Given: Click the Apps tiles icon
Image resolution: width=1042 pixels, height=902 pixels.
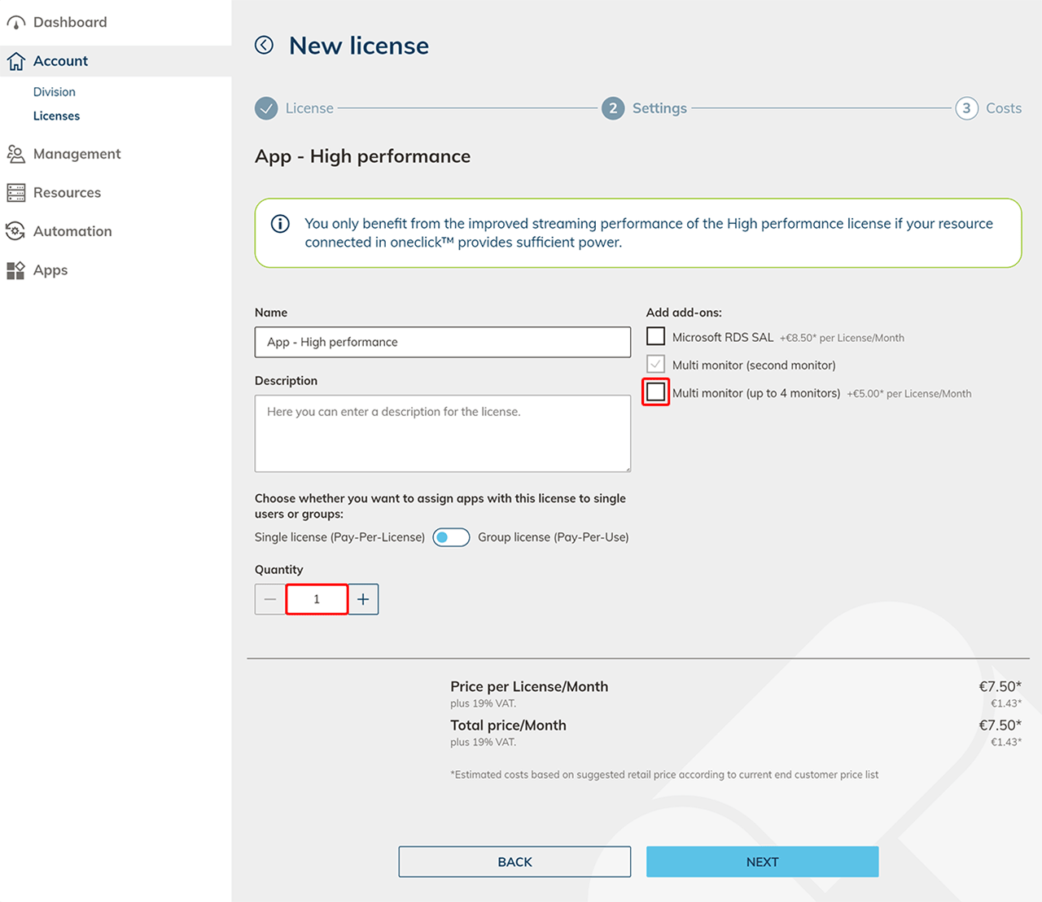Looking at the screenshot, I should click(x=15, y=270).
